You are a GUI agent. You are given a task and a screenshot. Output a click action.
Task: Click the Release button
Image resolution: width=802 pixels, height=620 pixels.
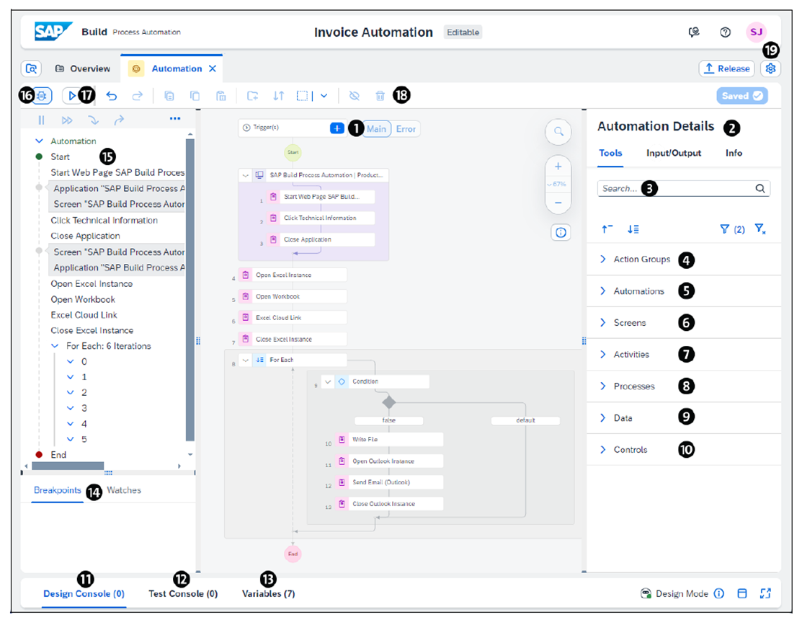click(726, 68)
